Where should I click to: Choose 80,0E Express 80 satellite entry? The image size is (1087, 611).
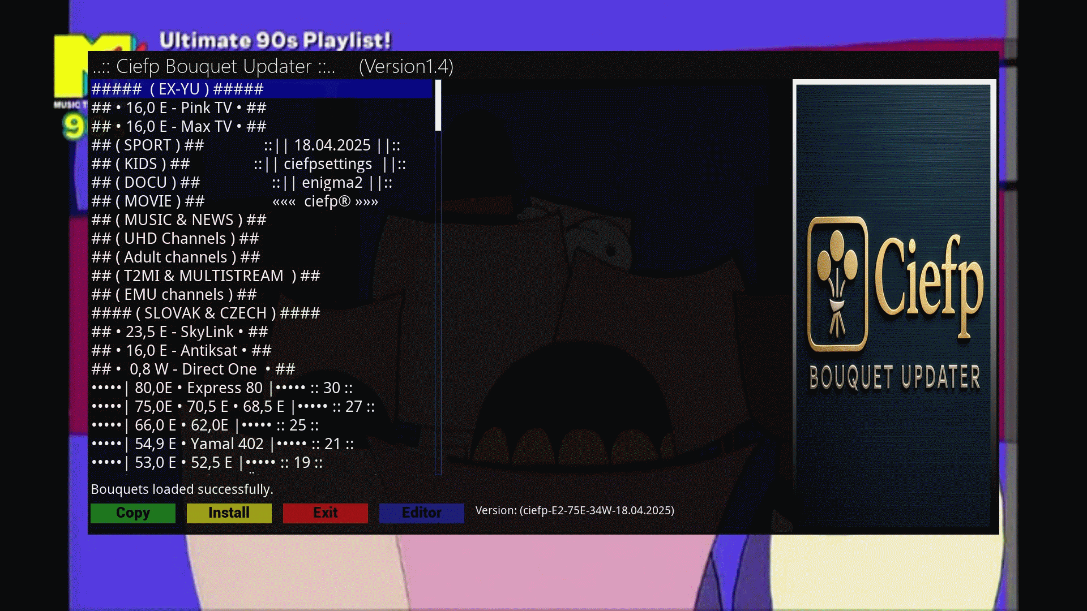pos(221,388)
